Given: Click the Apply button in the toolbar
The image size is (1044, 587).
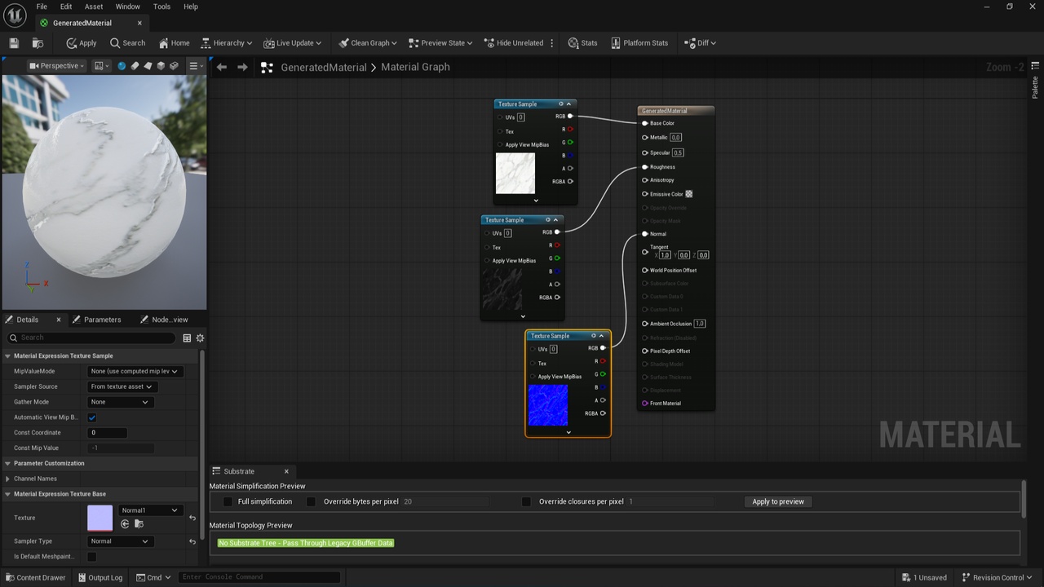Looking at the screenshot, I should (82, 43).
